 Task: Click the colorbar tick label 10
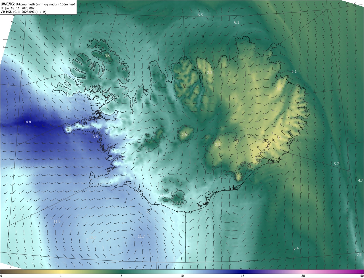click(x=182, y=276)
